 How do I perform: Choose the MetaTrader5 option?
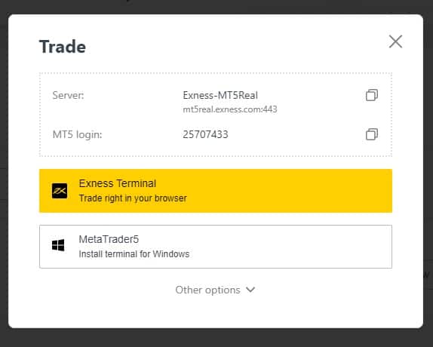click(216, 247)
